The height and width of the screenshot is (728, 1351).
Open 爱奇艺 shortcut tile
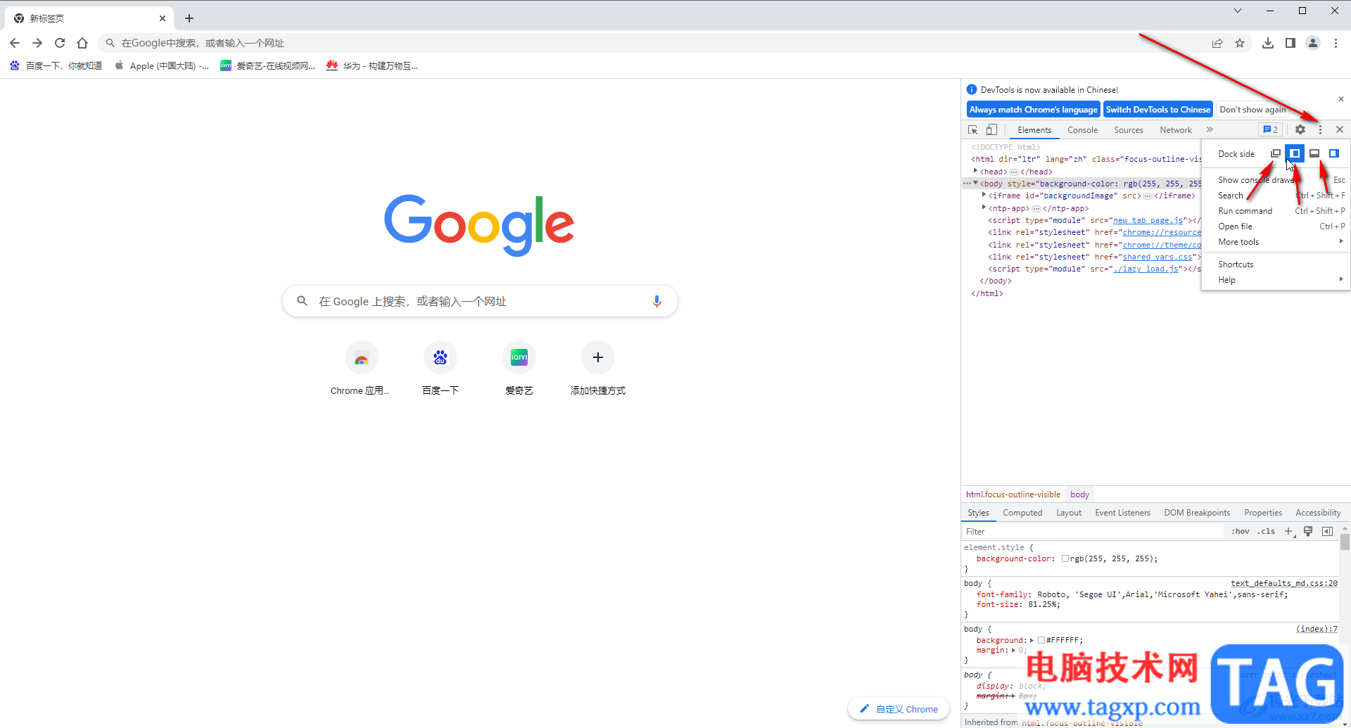click(519, 369)
